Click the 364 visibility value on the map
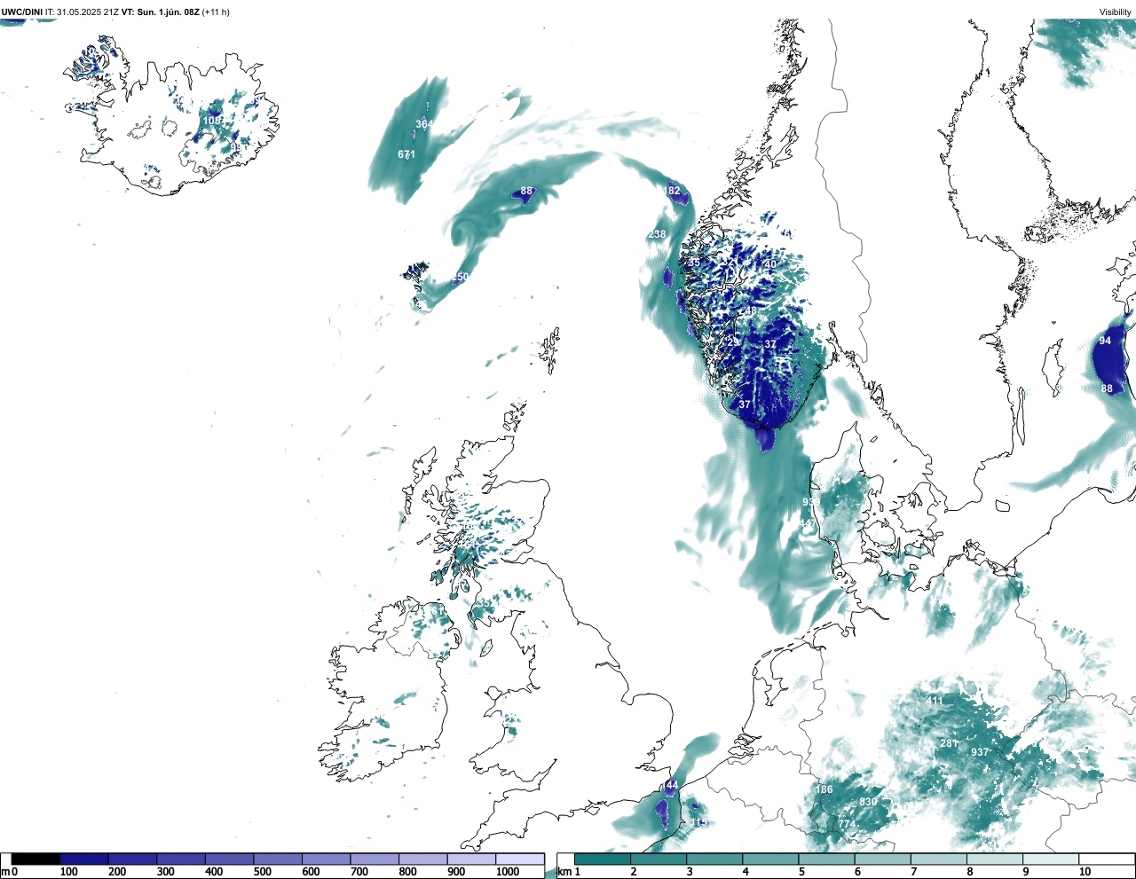This screenshot has height=879, width=1136. click(x=424, y=124)
